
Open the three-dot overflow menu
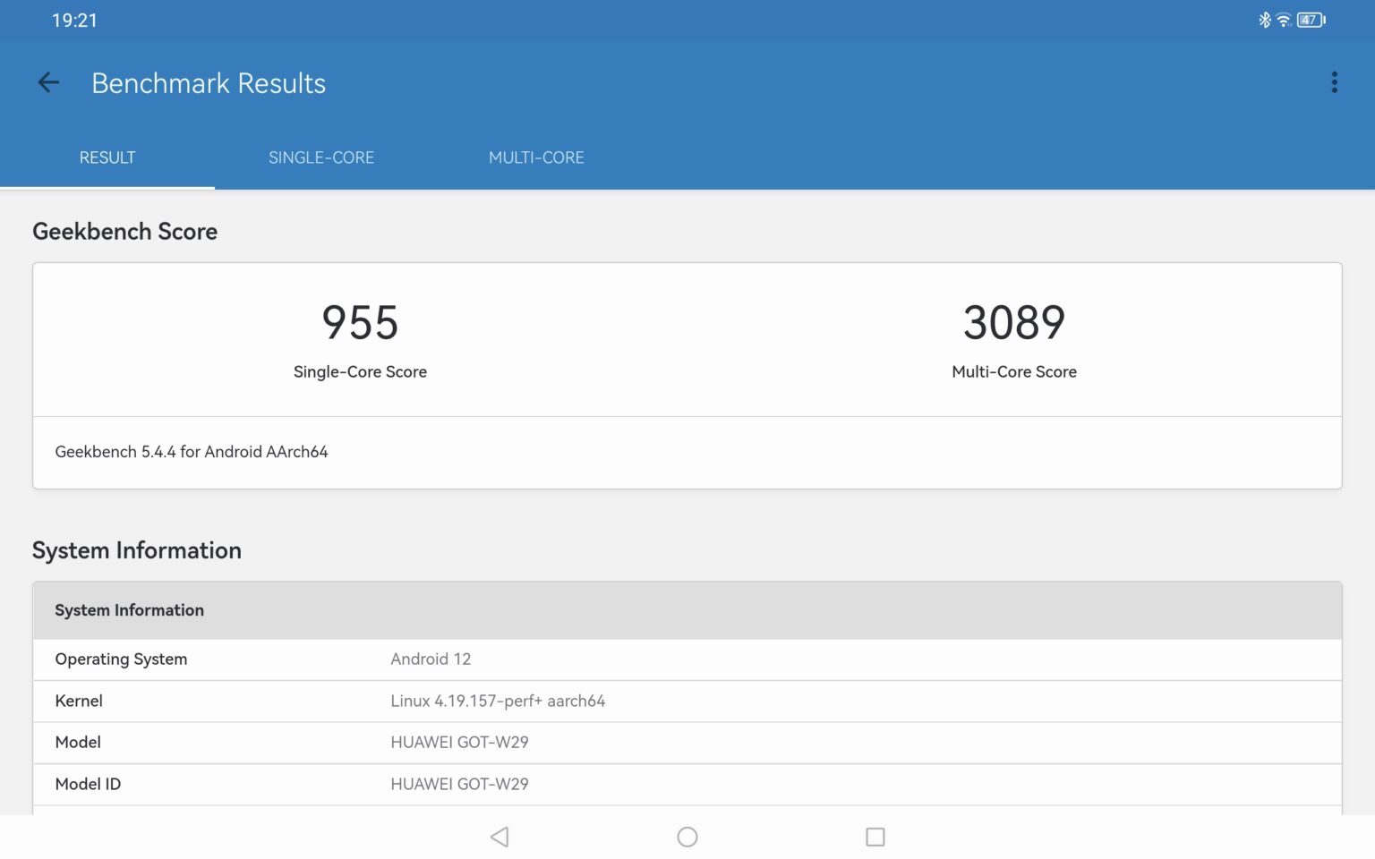click(x=1334, y=82)
